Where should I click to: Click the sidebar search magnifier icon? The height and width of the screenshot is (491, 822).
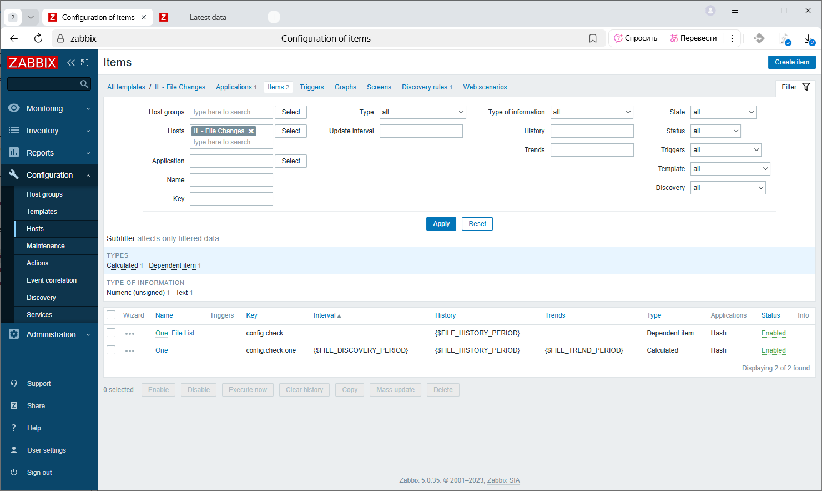pos(84,84)
